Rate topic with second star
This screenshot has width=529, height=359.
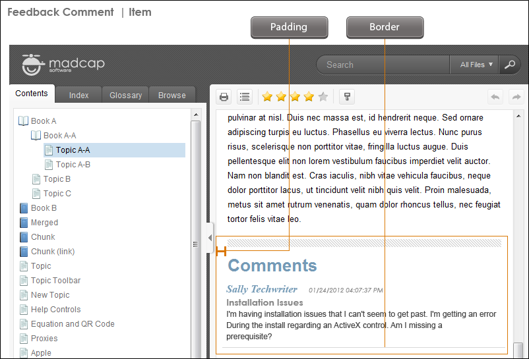click(x=281, y=97)
